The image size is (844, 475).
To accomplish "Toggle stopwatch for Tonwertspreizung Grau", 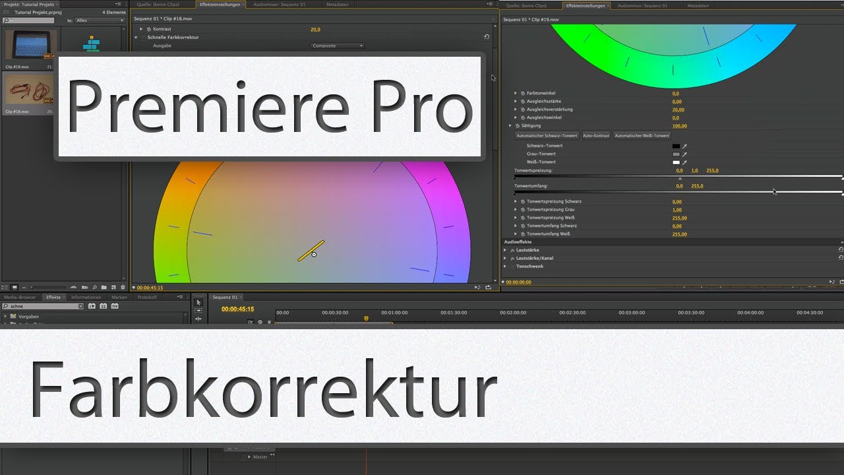I will [523, 210].
